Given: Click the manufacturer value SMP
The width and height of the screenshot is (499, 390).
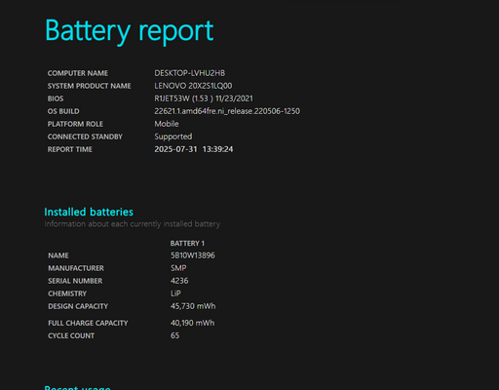Looking at the screenshot, I should pos(178,268).
